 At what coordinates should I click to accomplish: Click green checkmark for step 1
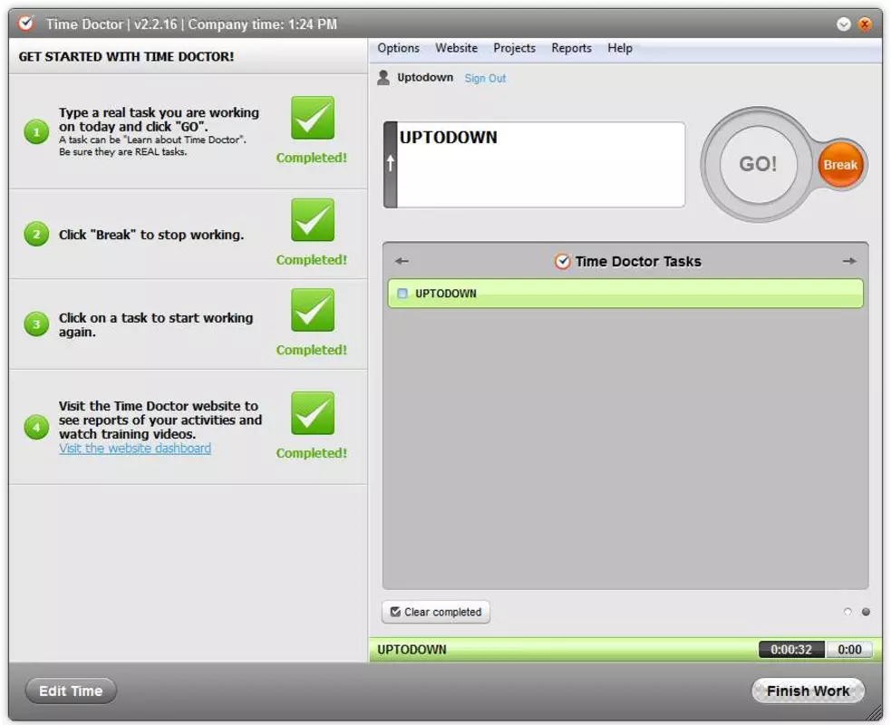[313, 118]
